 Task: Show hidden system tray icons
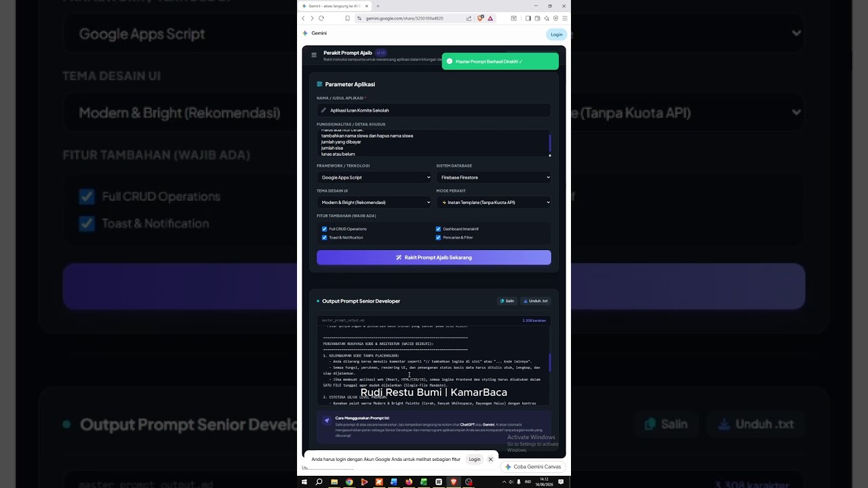click(x=504, y=482)
